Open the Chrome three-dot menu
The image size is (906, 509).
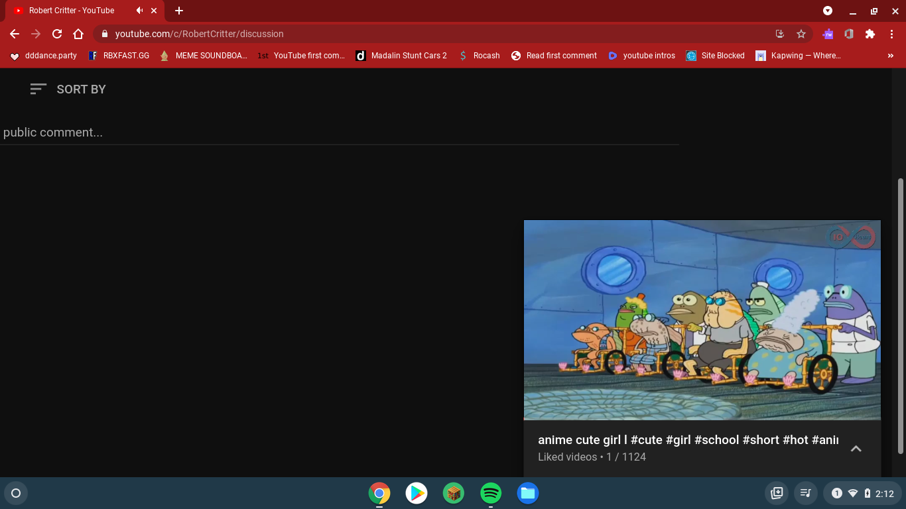click(x=892, y=34)
